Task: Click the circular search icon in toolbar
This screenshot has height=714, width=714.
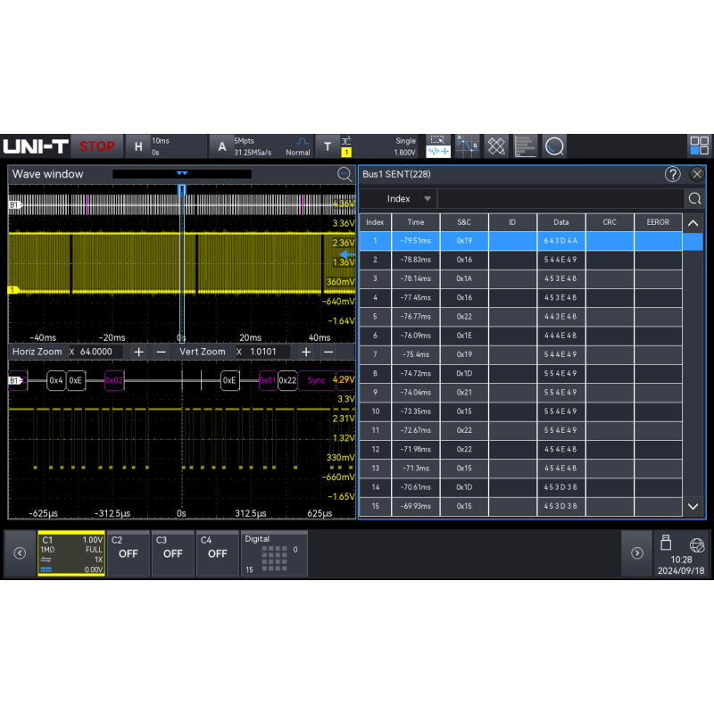Action: [x=554, y=146]
